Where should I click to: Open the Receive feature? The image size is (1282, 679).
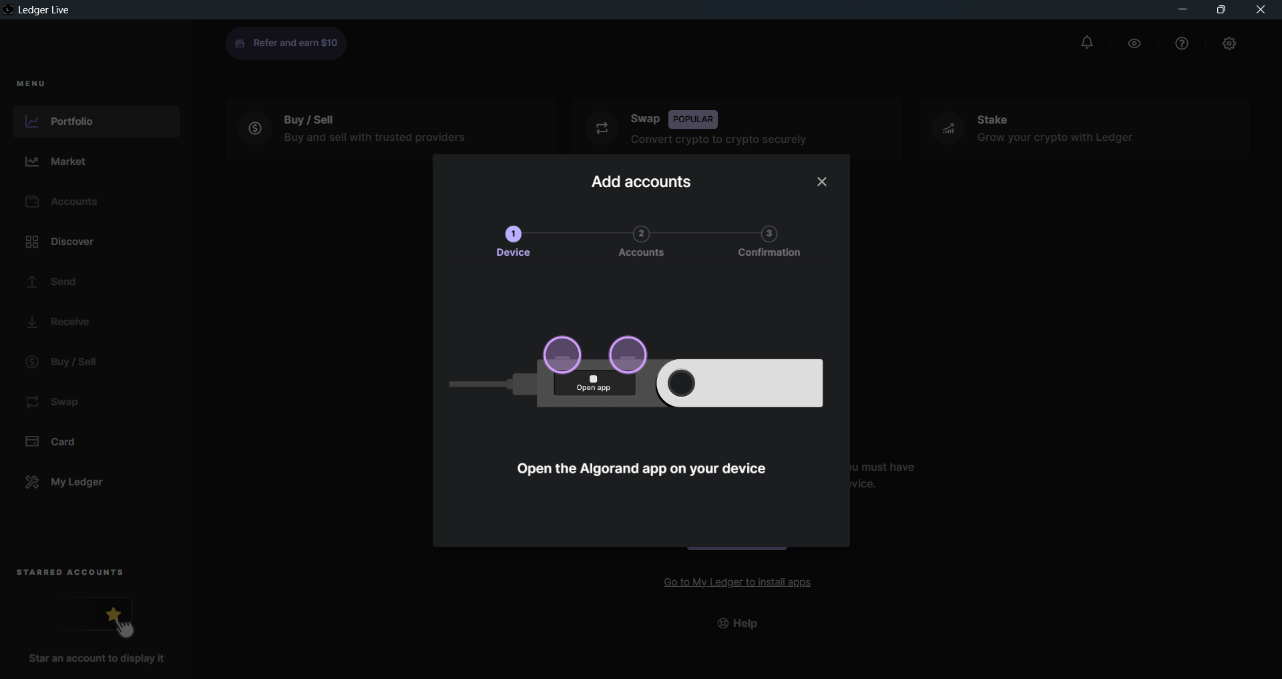coord(71,321)
